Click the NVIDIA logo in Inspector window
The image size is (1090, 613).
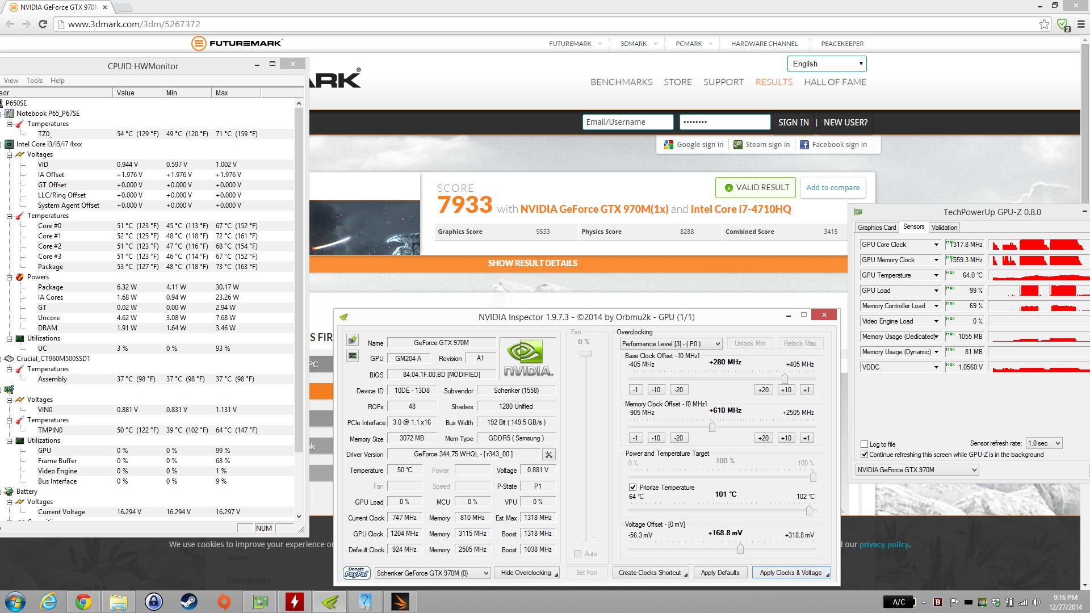(x=527, y=359)
